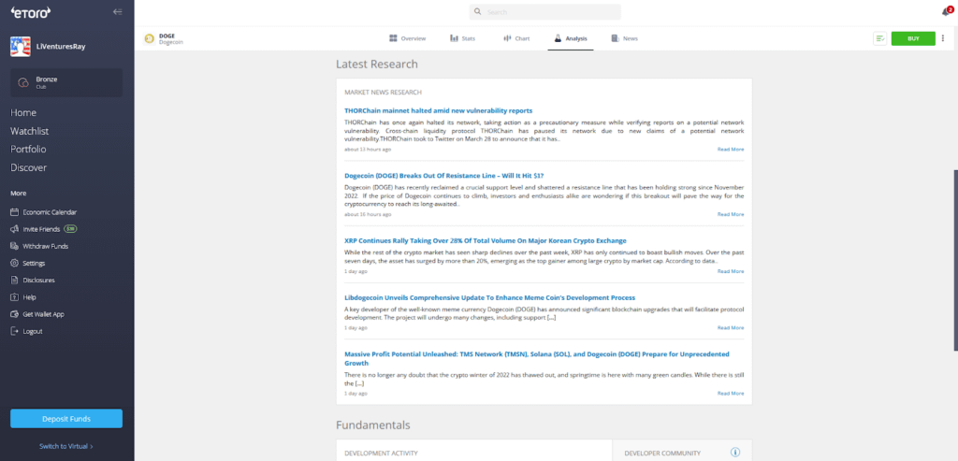Toggle the add to watchlist icon
958x461 pixels.
(x=879, y=38)
